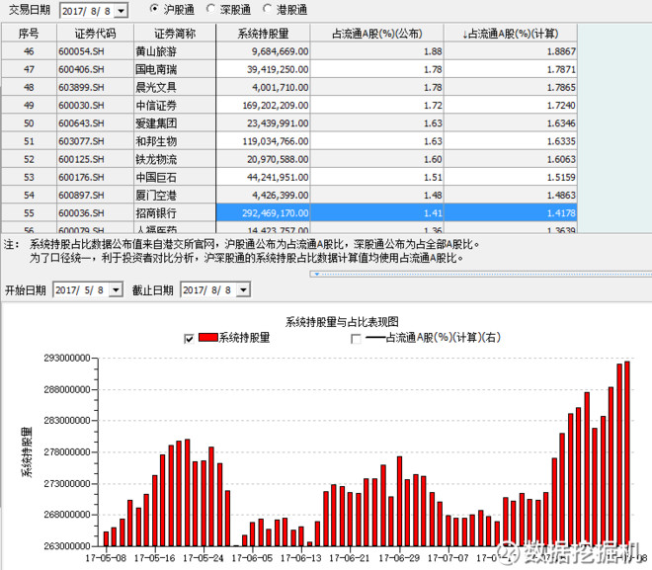Select the 黄山旅游 stock row

coord(174,50)
